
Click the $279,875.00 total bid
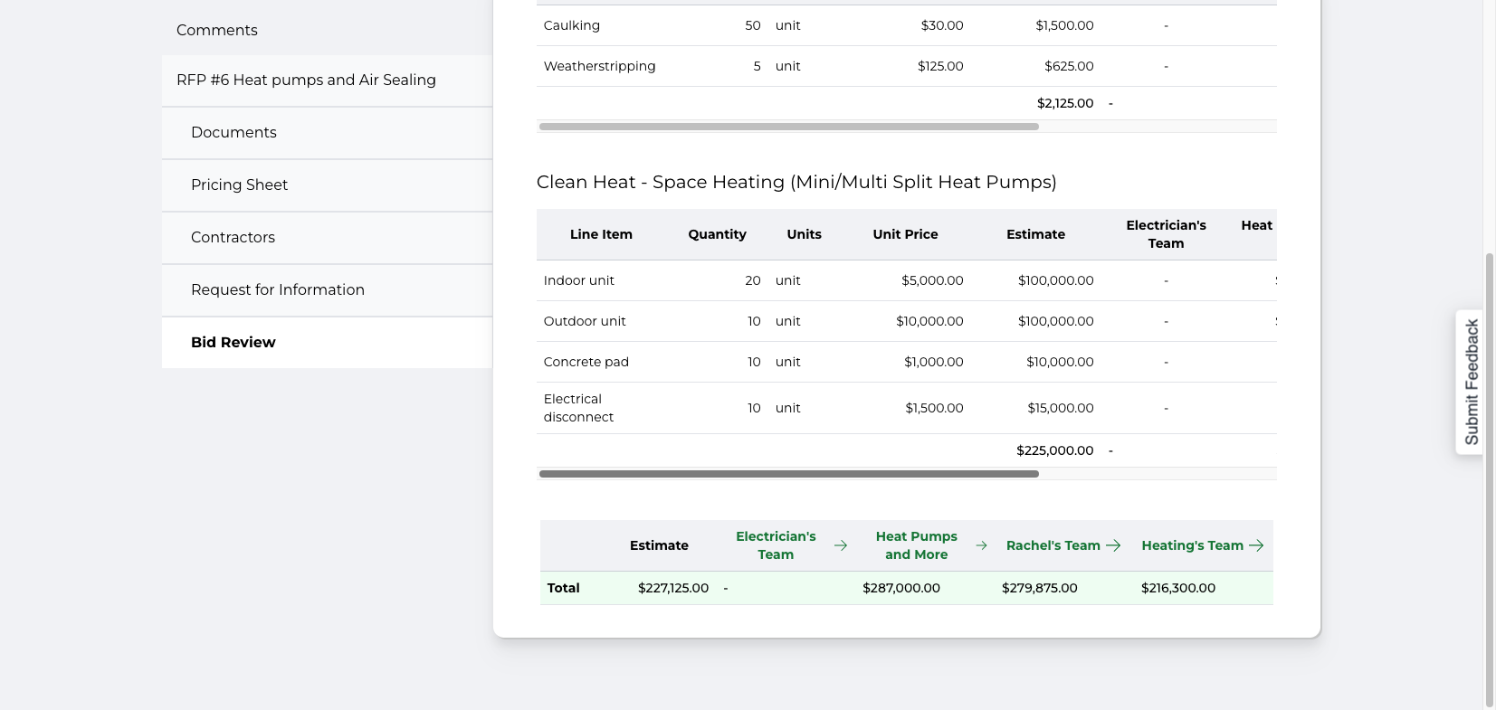(x=1040, y=588)
